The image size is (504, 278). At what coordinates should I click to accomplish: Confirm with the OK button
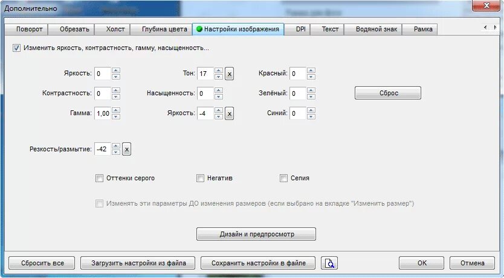click(421, 263)
